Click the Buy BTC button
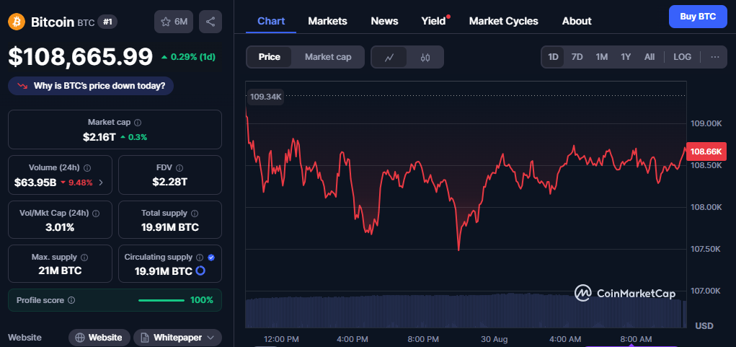 coord(697,17)
